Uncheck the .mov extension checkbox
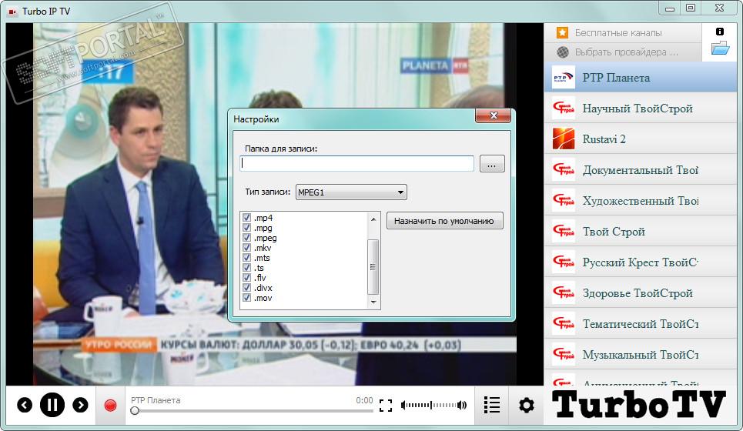 pos(246,297)
